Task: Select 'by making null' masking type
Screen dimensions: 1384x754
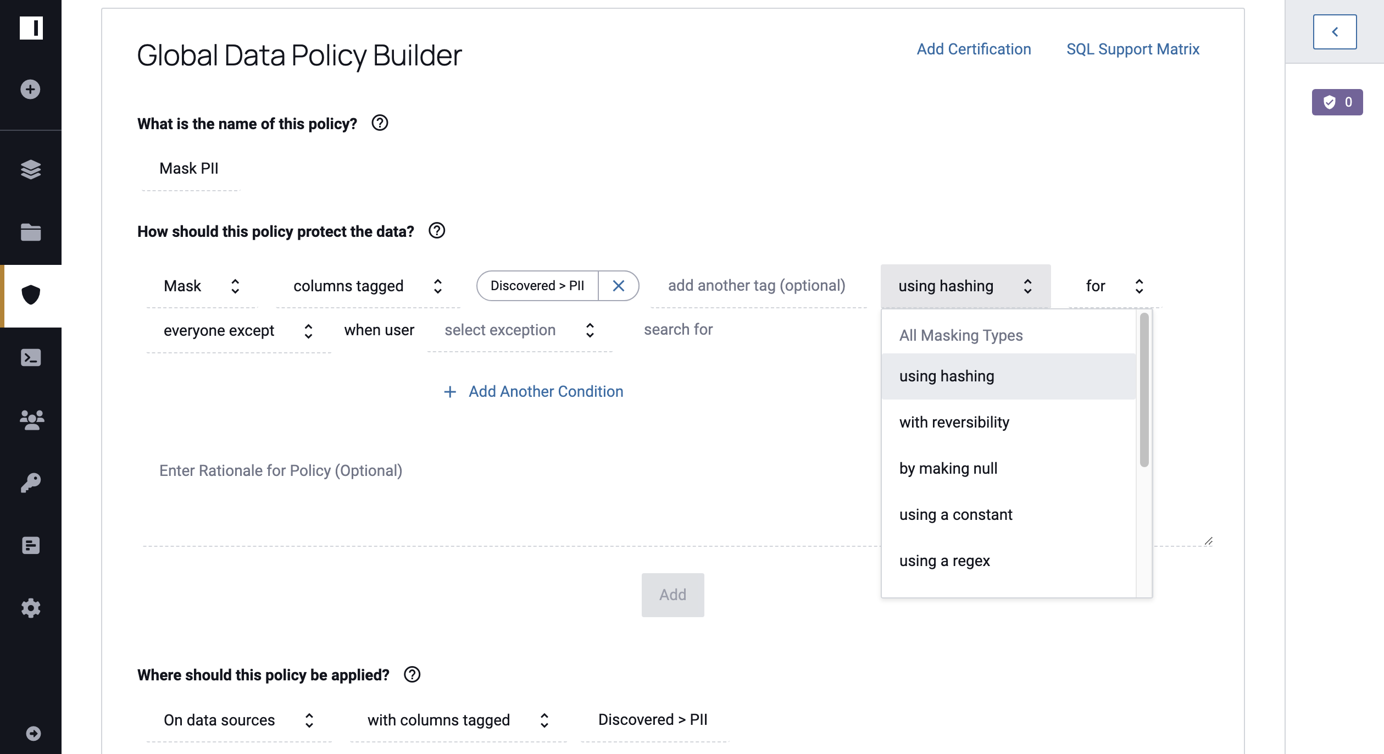Action: (947, 468)
